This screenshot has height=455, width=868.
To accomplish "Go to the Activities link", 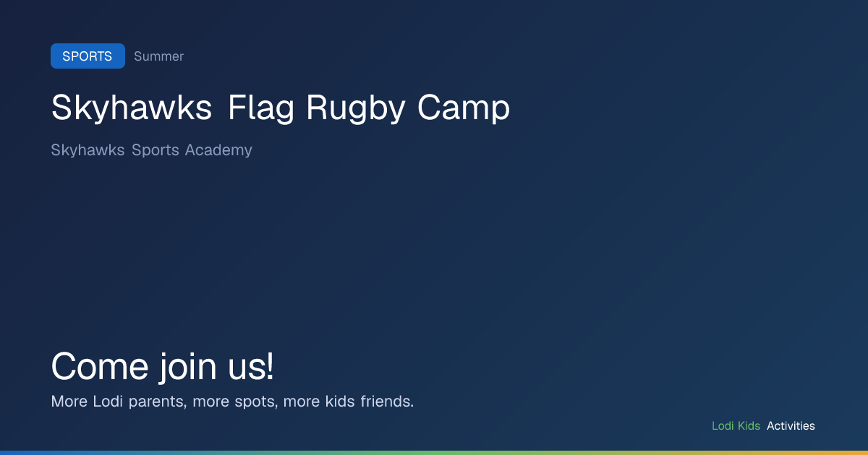I will [x=791, y=426].
